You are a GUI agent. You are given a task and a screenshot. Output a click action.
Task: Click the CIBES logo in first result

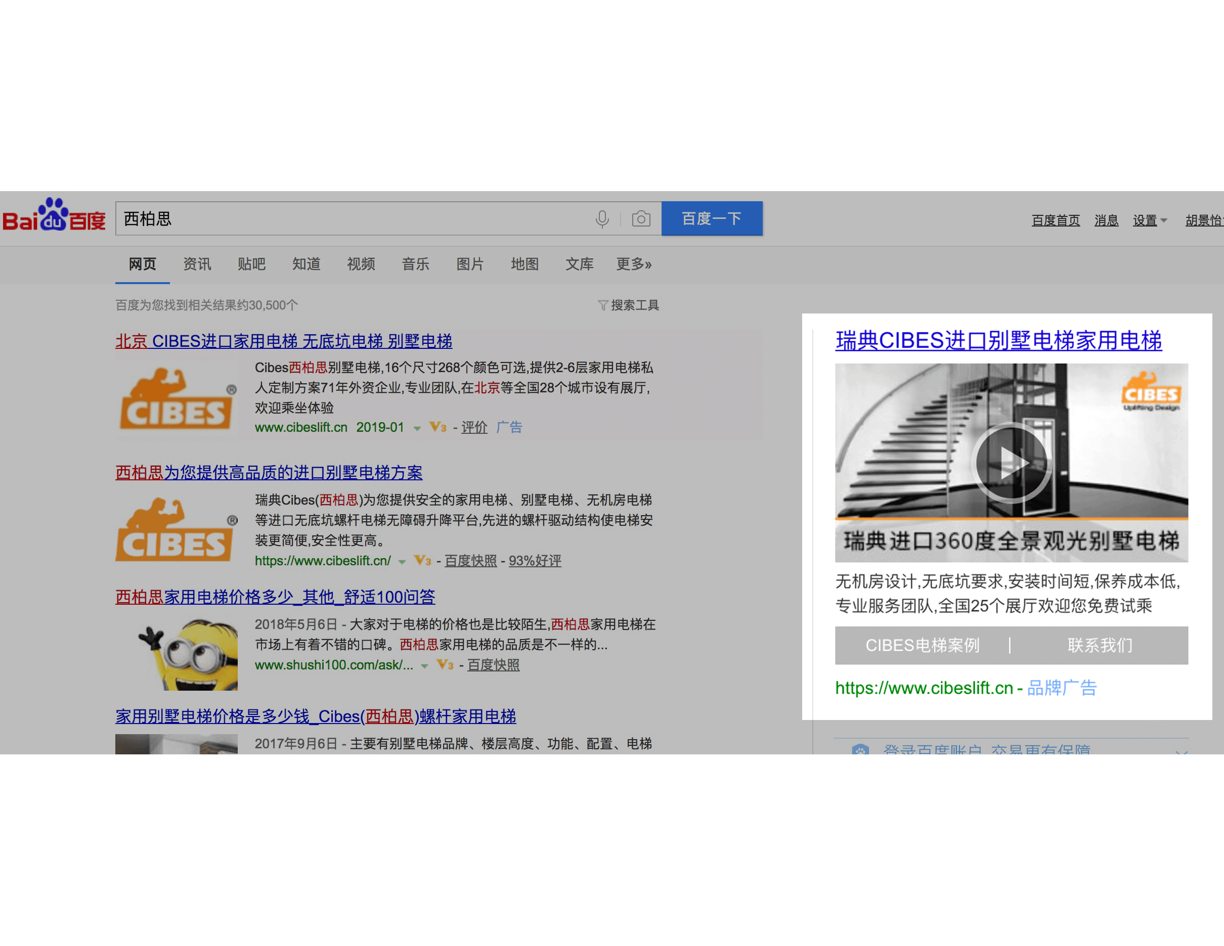177,400
